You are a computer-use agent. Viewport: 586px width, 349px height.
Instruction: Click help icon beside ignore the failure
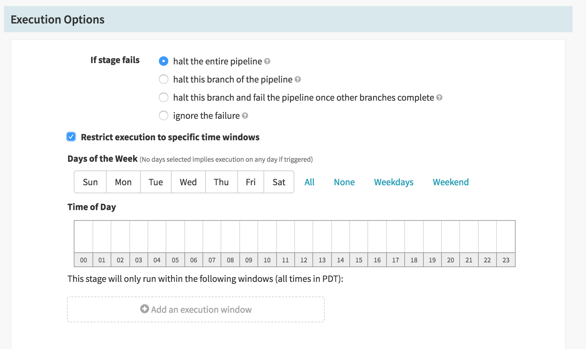pyautogui.click(x=245, y=115)
